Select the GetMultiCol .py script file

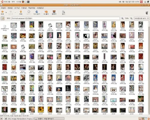pos(5,28)
